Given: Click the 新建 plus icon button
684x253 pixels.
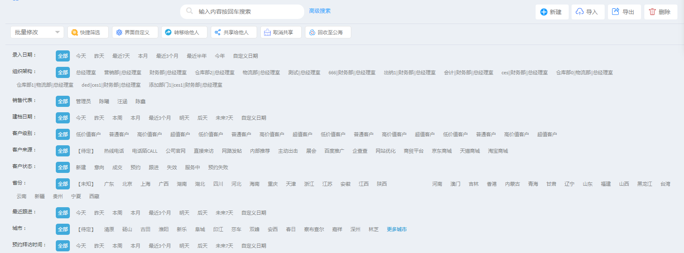Looking at the screenshot, I should [x=544, y=12].
